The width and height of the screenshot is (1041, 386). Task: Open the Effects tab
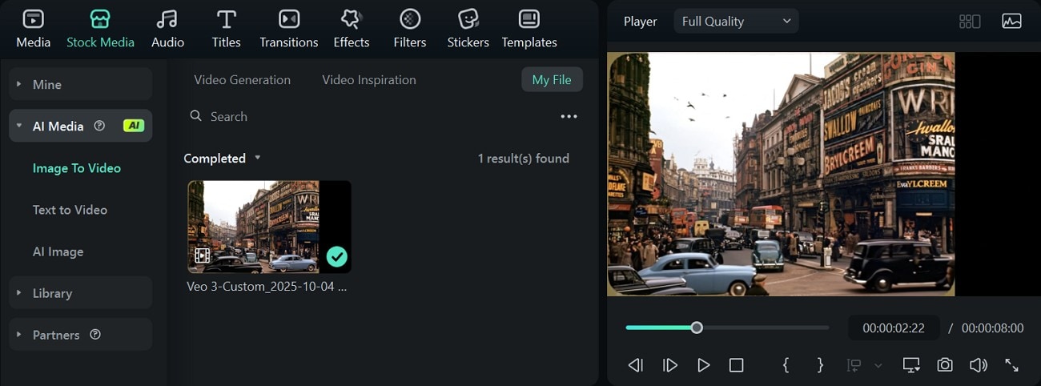351,29
